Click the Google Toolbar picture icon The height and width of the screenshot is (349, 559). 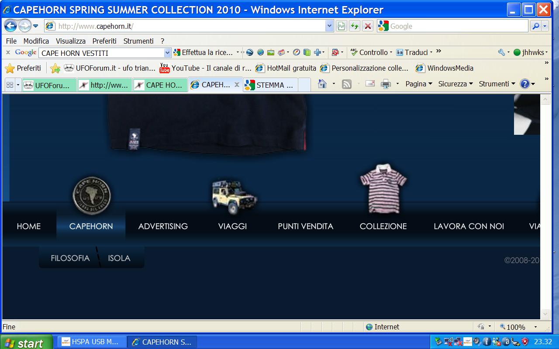point(271,52)
